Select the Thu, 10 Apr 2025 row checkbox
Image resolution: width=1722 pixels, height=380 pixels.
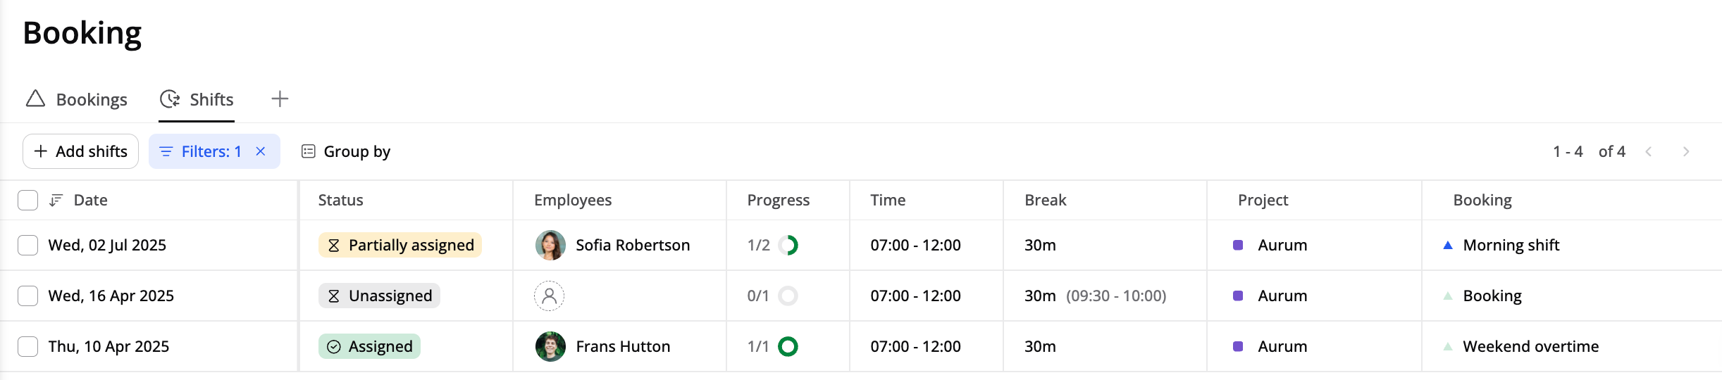click(27, 347)
